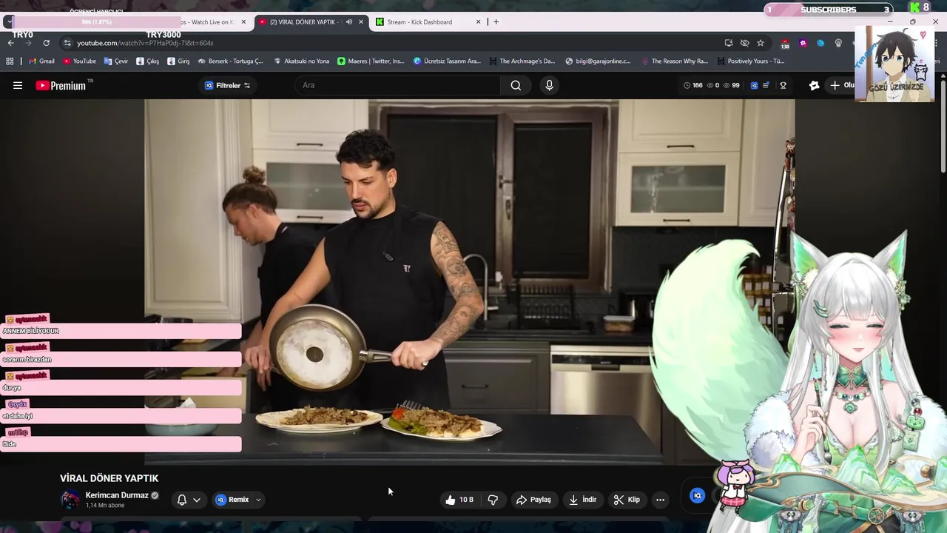Open The Archmage's Da... bookmark
This screenshot has width=947, height=533.
(x=522, y=61)
